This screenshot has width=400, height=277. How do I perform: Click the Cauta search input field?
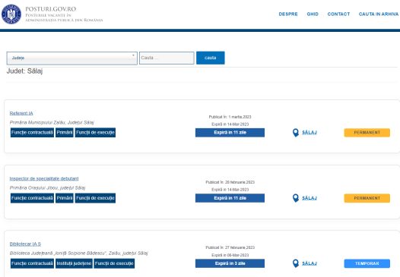pyautogui.click(x=167, y=58)
